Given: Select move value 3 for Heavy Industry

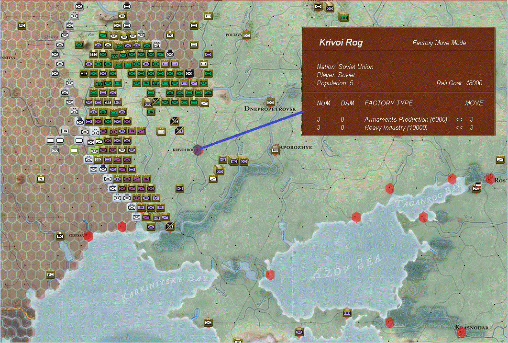Looking at the screenshot, I should 472,127.
